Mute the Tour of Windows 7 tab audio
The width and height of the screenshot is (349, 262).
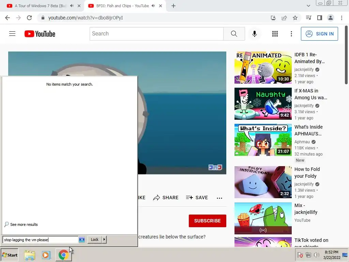point(72,6)
